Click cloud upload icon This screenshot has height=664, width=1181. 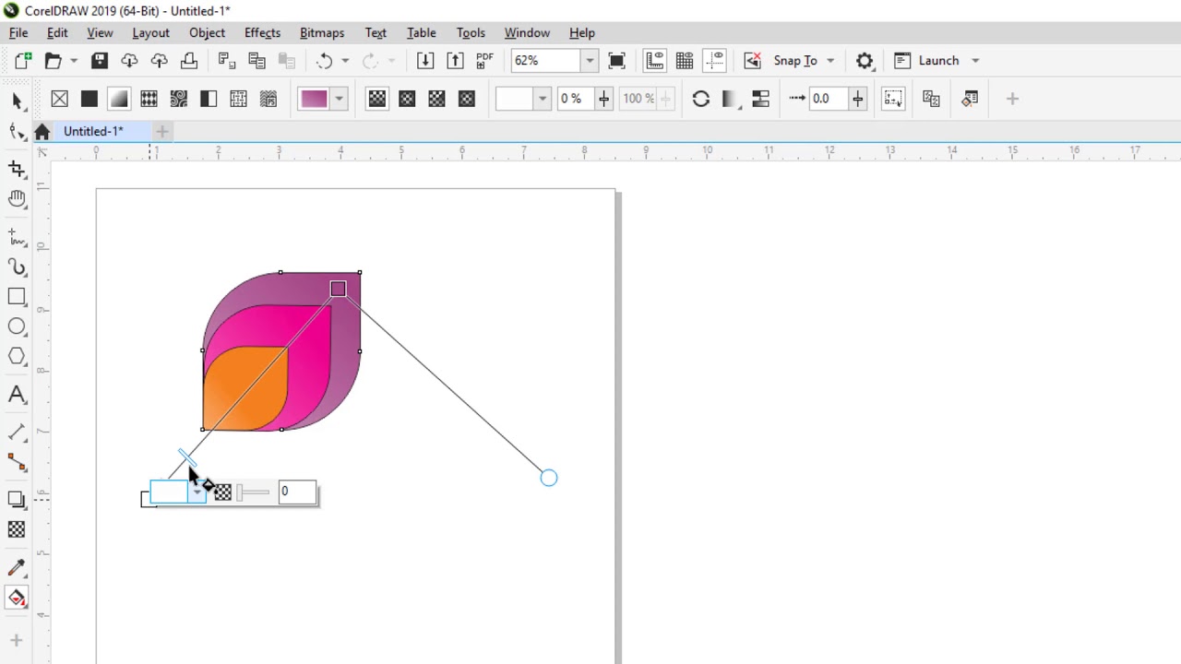click(159, 61)
